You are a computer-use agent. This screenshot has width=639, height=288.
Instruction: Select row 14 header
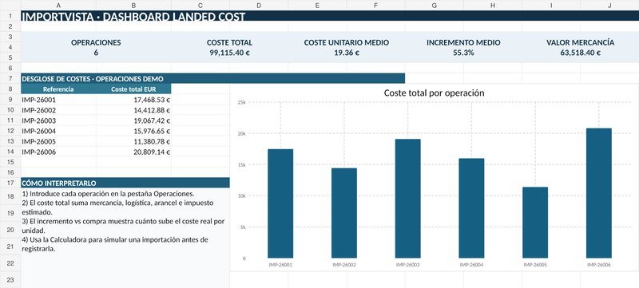click(x=10, y=152)
